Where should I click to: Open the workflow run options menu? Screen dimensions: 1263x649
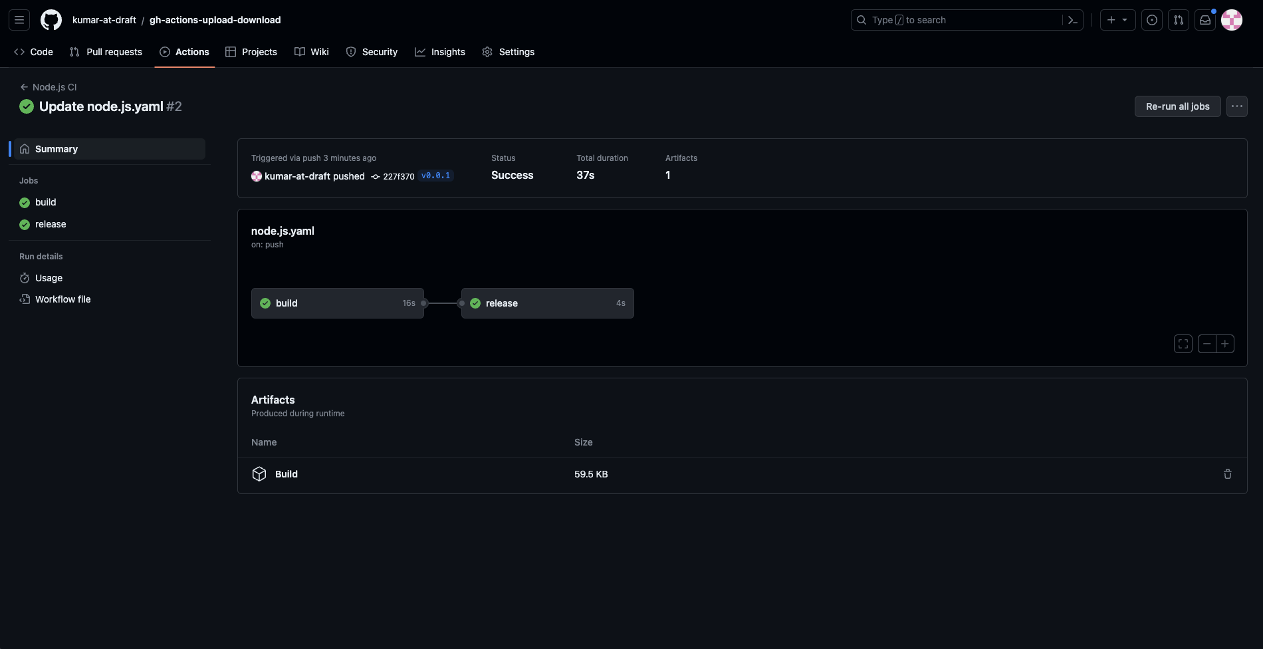pos(1236,106)
